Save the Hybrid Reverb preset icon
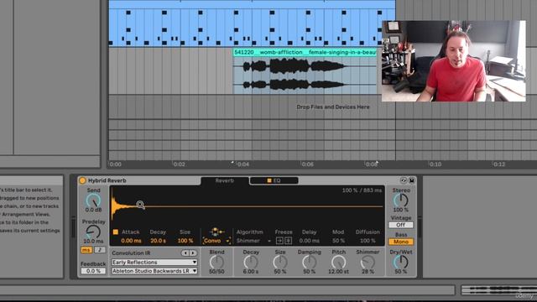Viewport: 537px width, 302px height. [412, 180]
